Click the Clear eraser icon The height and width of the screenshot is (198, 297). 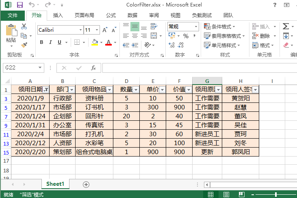286,45
